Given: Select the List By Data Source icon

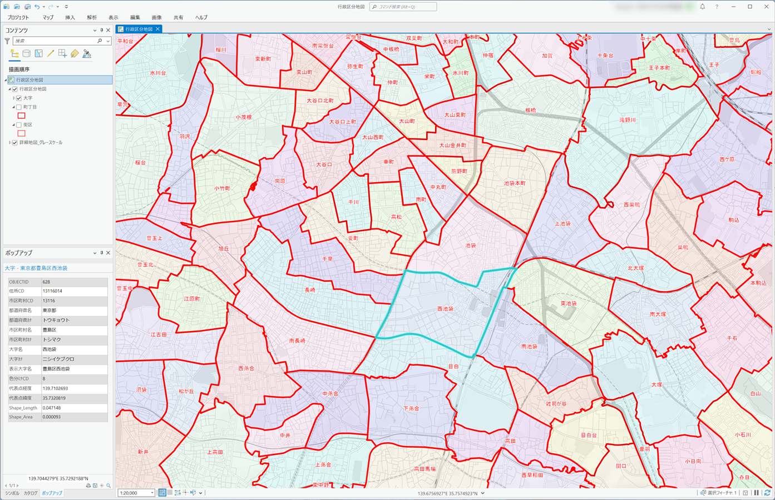Looking at the screenshot, I should coord(26,54).
